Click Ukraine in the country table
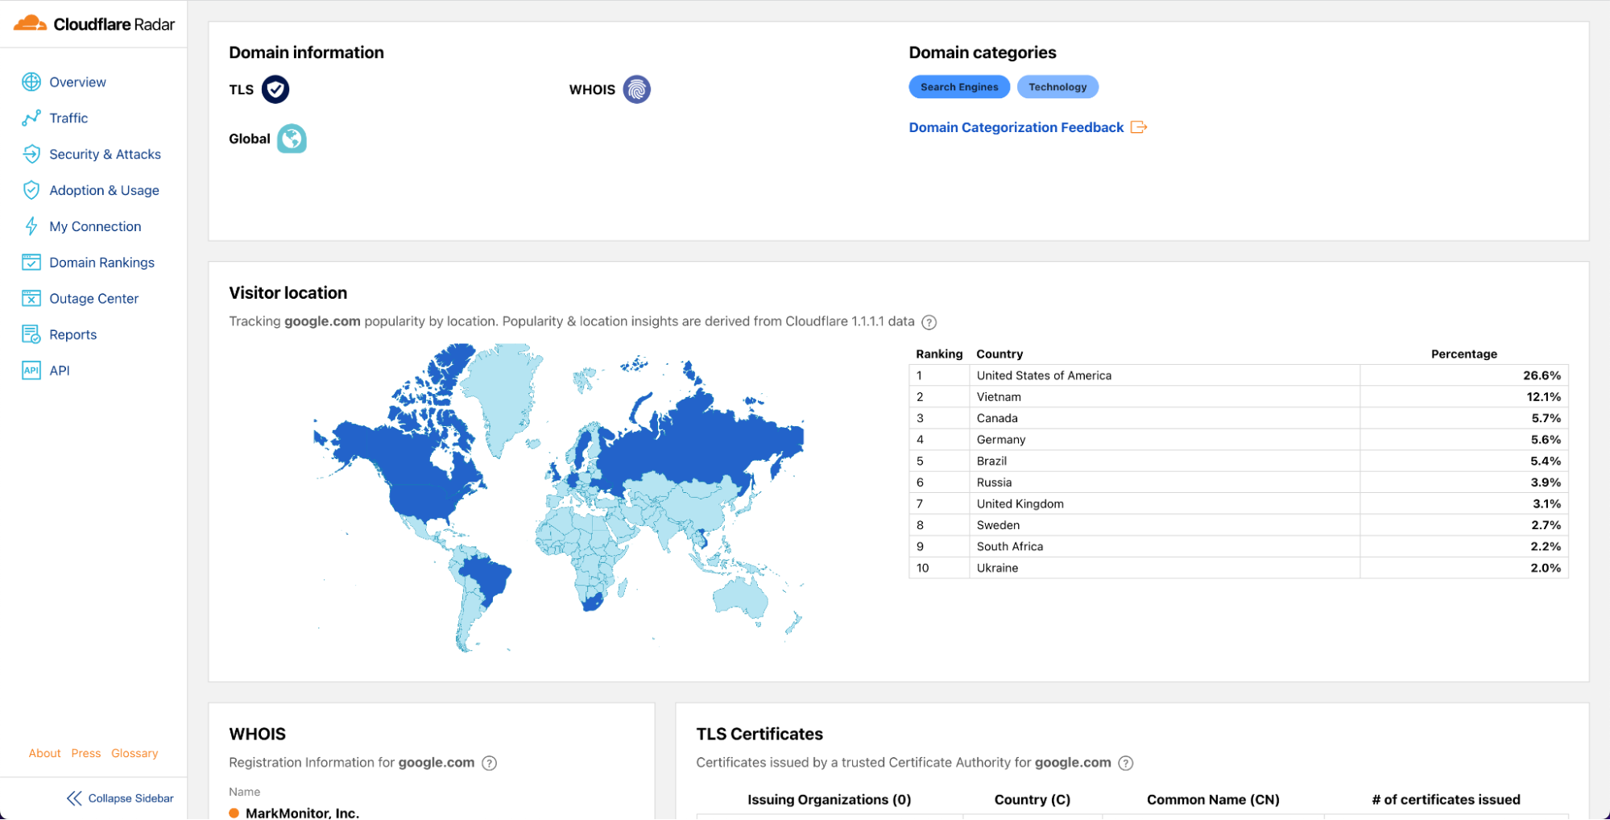Image resolution: width=1610 pixels, height=820 pixels. [997, 569]
